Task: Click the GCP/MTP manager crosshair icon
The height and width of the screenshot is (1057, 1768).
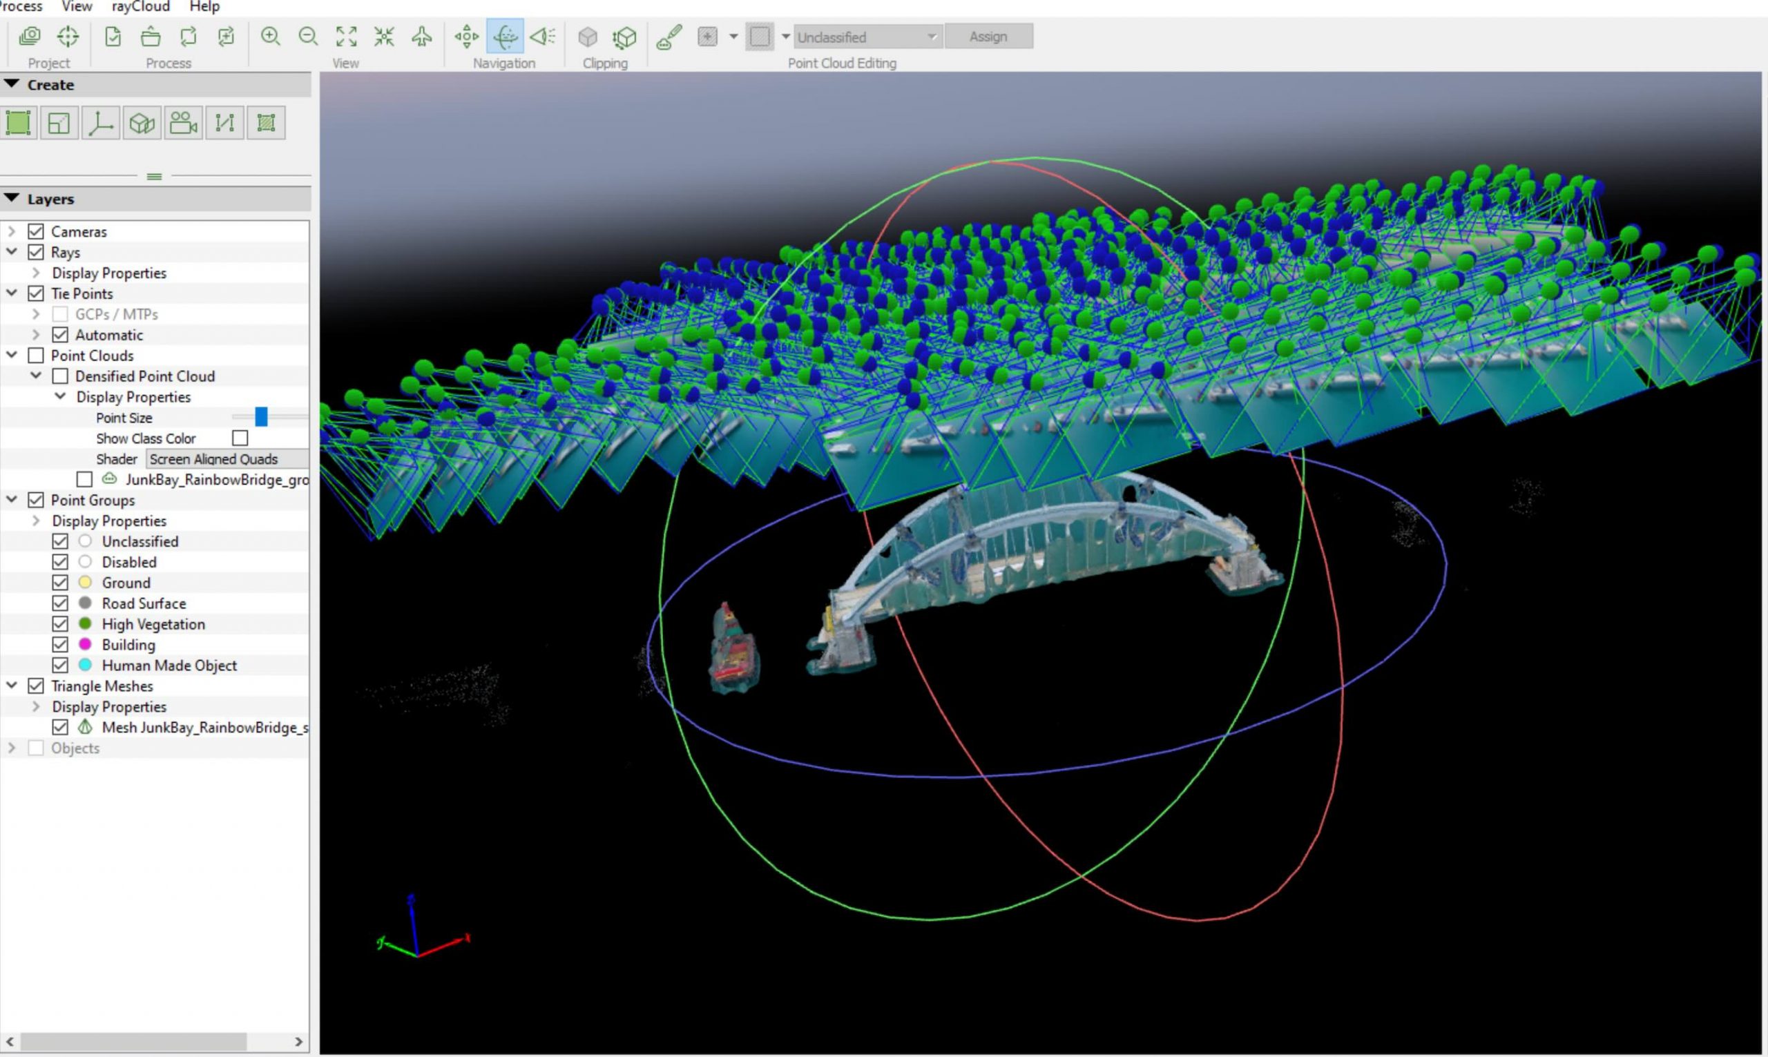Action: click(68, 37)
